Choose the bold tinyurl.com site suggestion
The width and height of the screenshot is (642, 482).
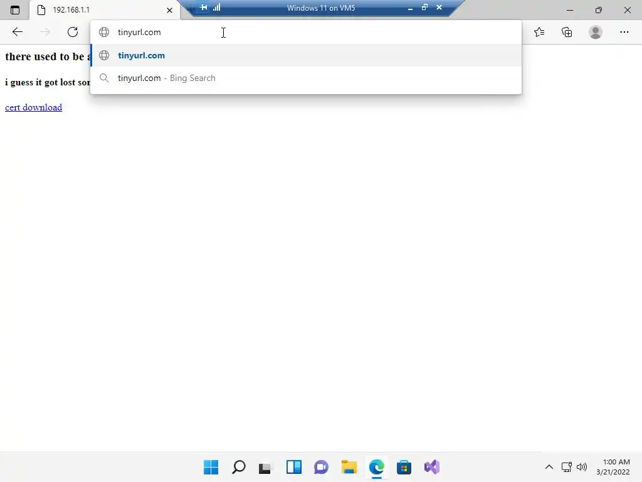click(306, 55)
